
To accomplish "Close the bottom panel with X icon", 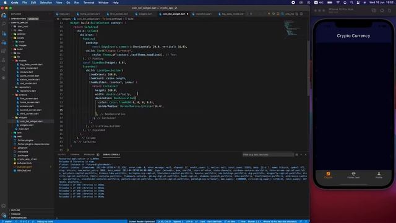I will pyautogui.click(x=306, y=154).
